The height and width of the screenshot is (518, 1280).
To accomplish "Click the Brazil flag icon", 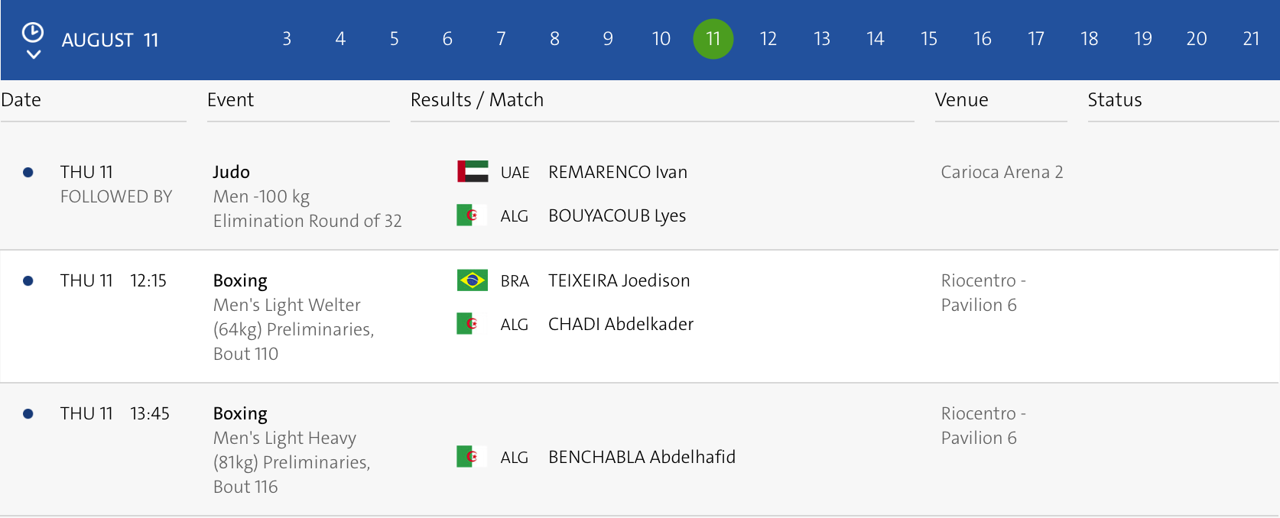I will pos(473,280).
